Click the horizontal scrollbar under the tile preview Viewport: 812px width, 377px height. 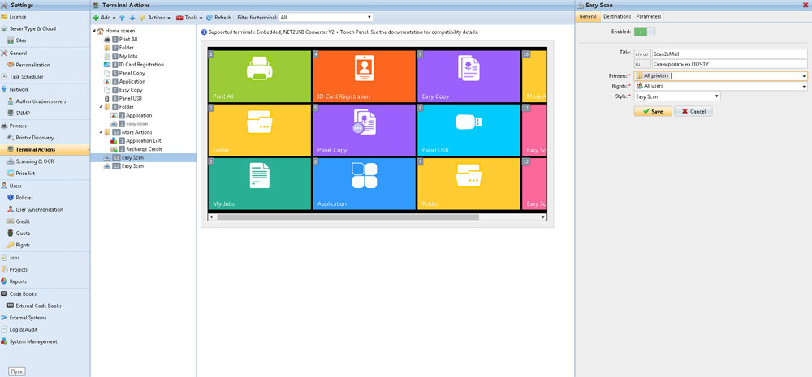pyautogui.click(x=377, y=217)
